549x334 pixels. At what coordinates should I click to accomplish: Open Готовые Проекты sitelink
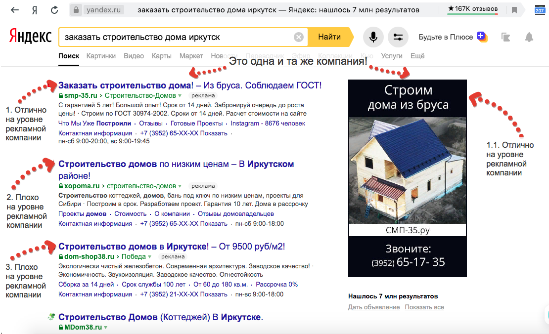(x=196, y=124)
